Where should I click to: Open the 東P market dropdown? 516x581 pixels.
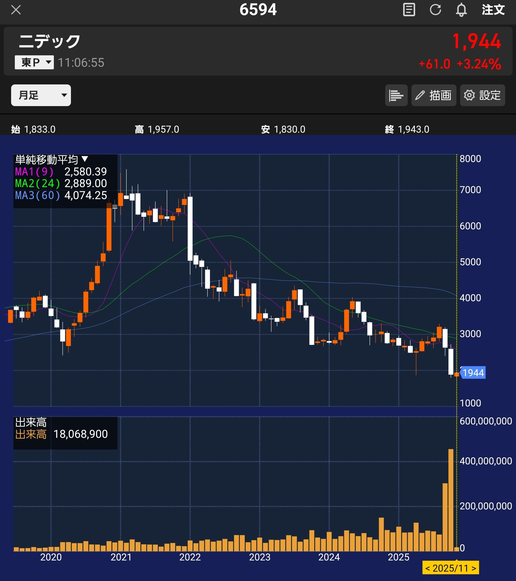(34, 62)
